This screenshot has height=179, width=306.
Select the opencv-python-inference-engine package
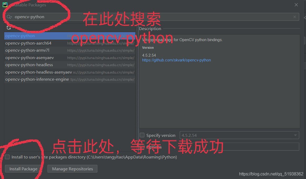(37, 79)
